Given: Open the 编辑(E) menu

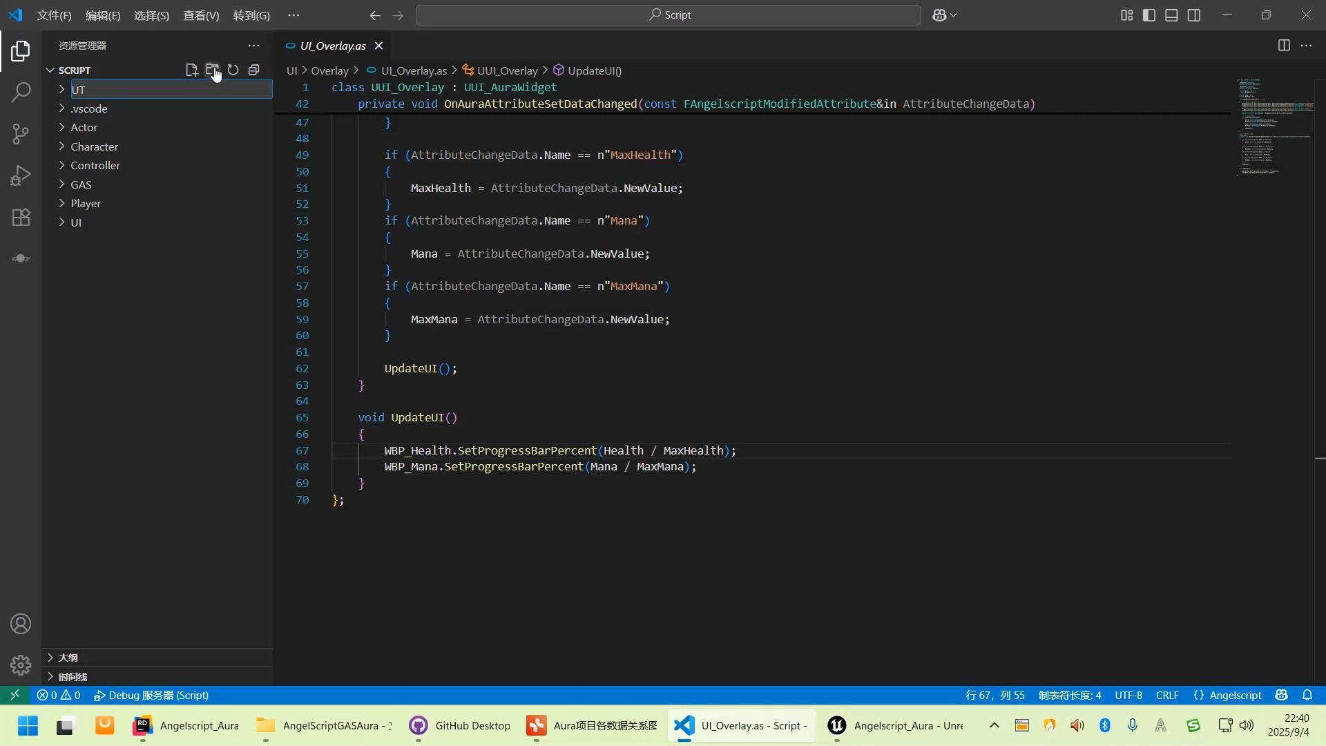Looking at the screenshot, I should click(x=102, y=15).
